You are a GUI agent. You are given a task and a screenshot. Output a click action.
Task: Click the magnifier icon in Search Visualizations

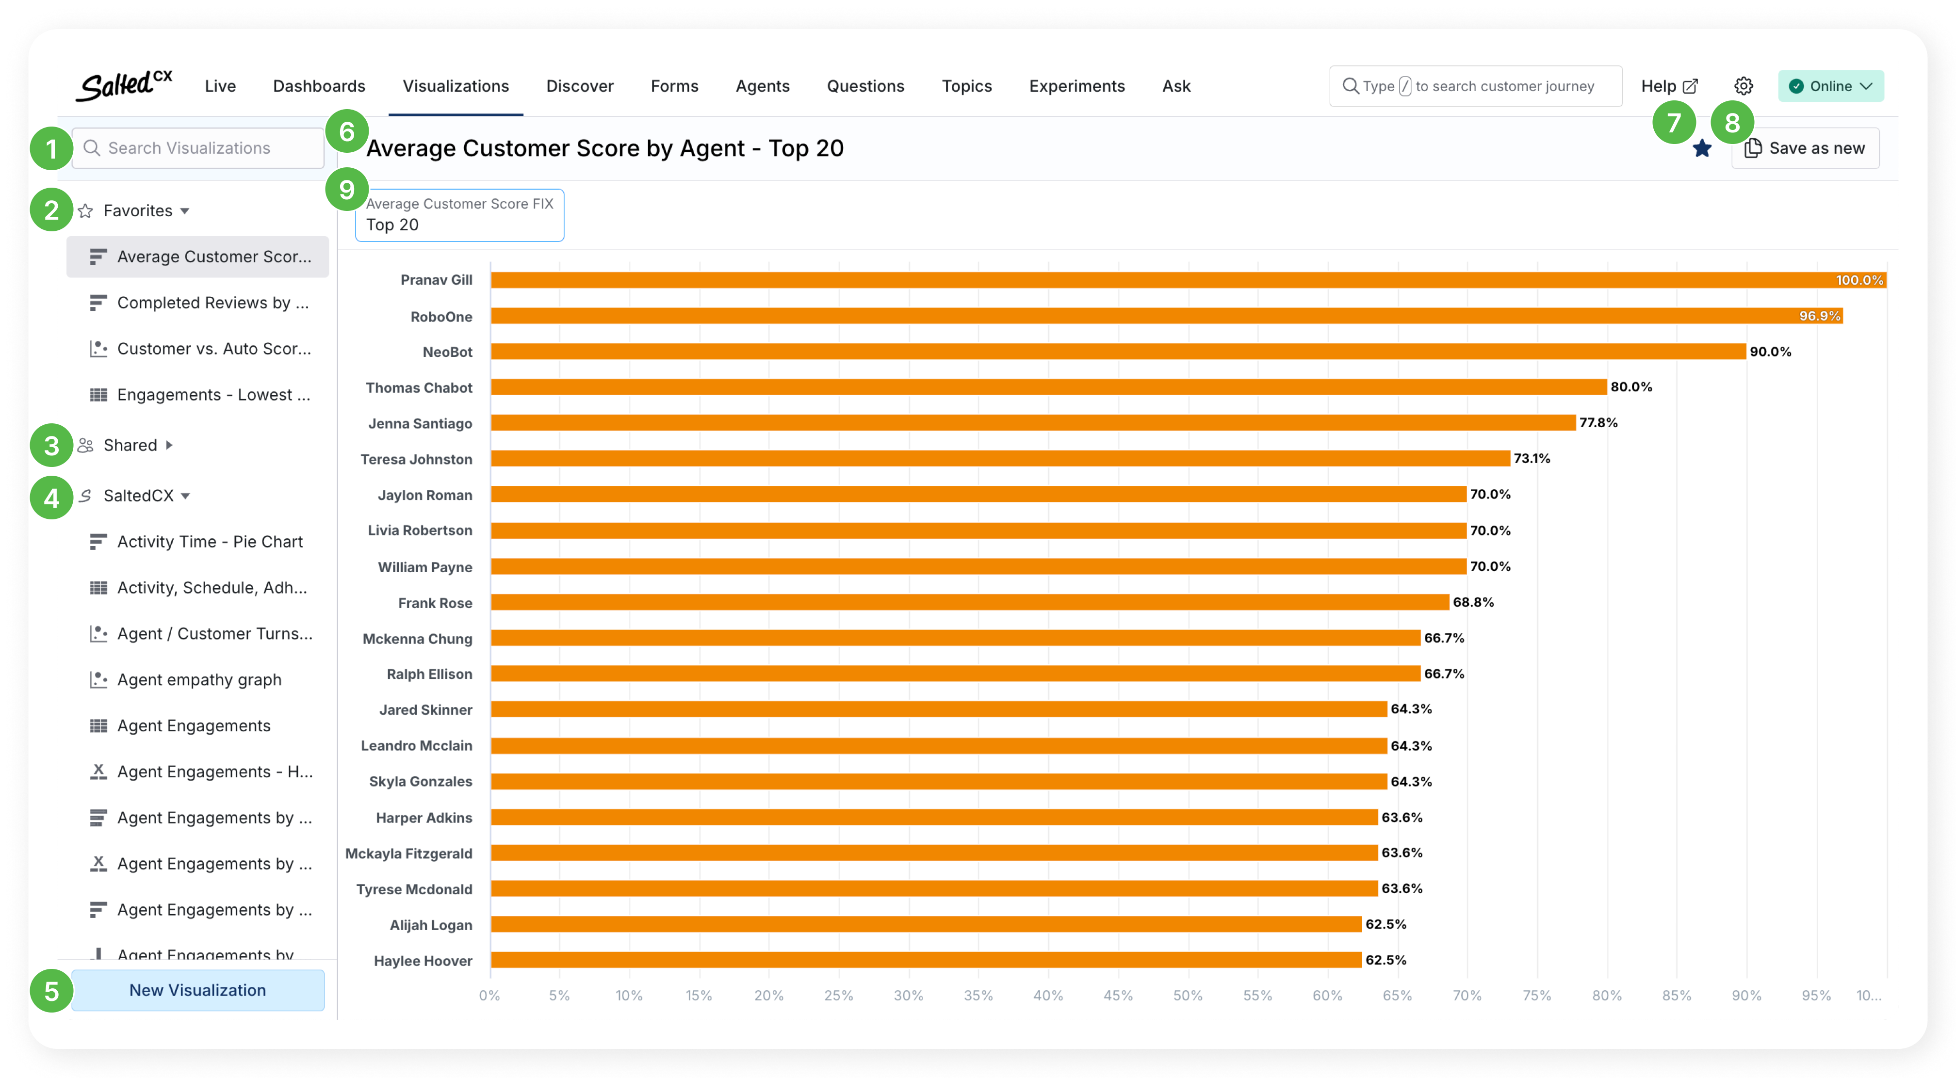click(x=92, y=148)
